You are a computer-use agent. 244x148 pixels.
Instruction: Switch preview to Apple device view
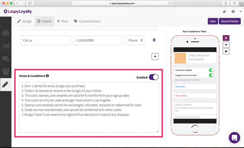226,38
